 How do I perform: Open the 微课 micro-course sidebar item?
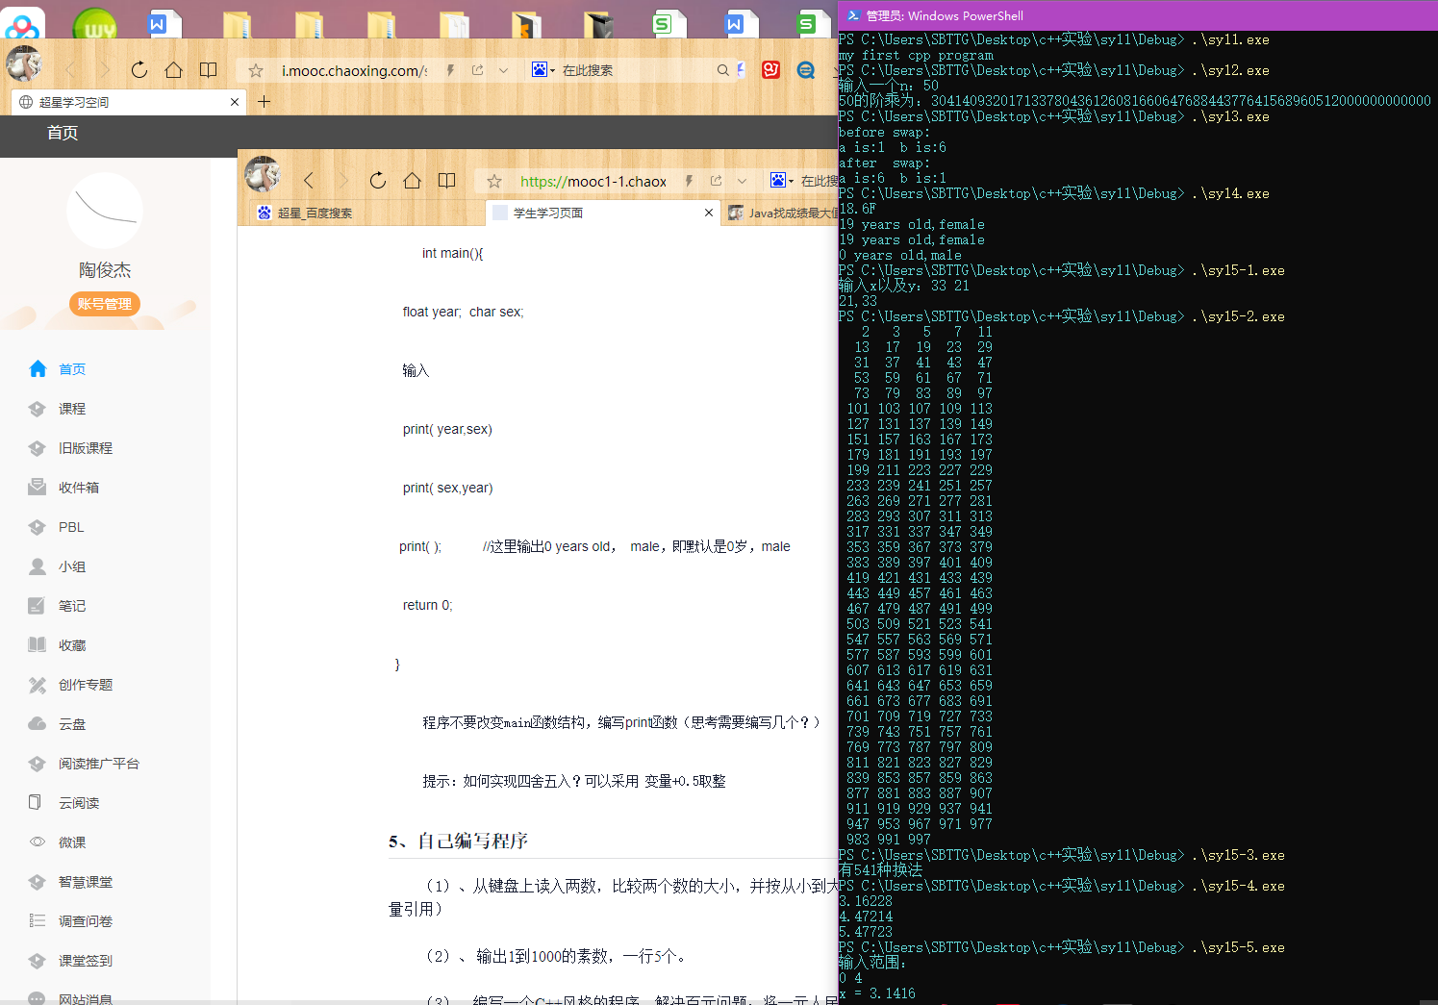[71, 842]
